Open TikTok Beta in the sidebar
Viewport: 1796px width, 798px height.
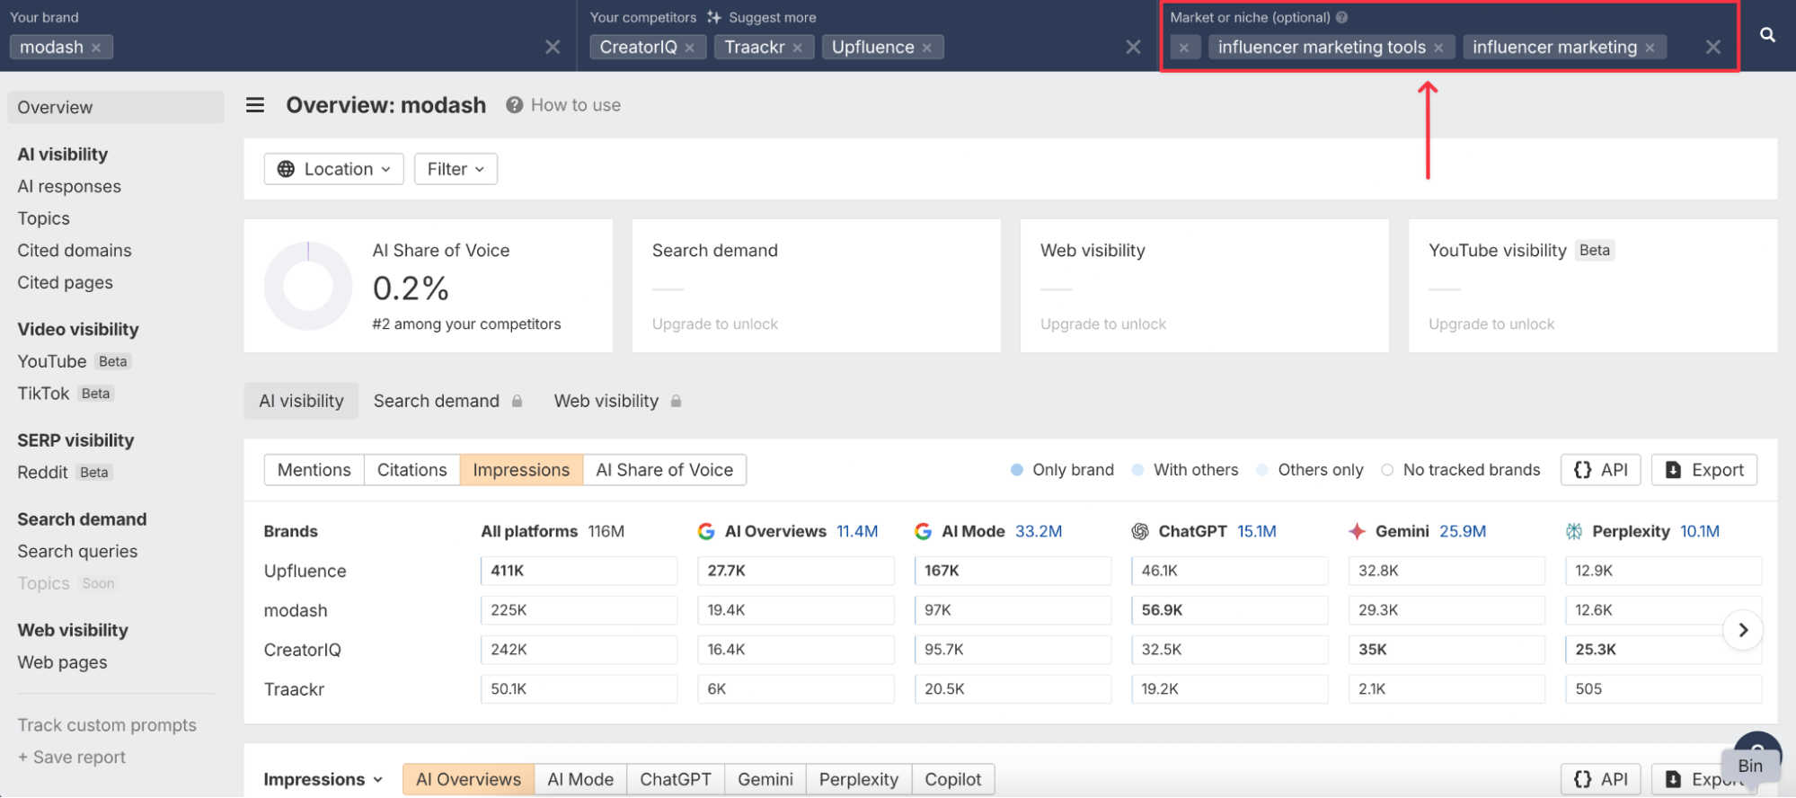tap(66, 394)
